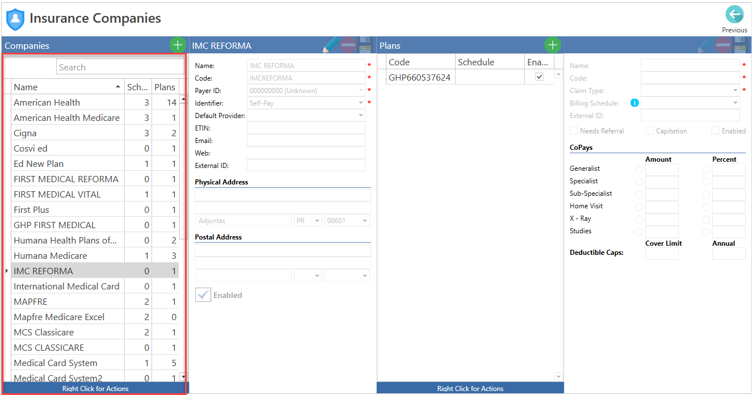The height and width of the screenshot is (395, 753).
Task: Select plan code GHP660537624
Action: point(419,77)
